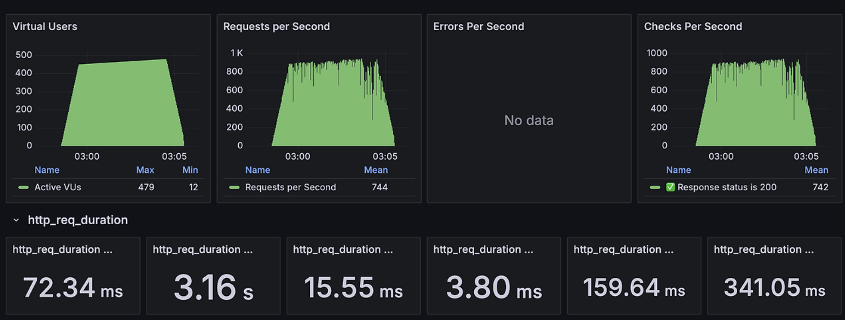Click the Active VUs green legend swatch
Image resolution: width=845 pixels, height=320 pixels.
click(x=23, y=187)
